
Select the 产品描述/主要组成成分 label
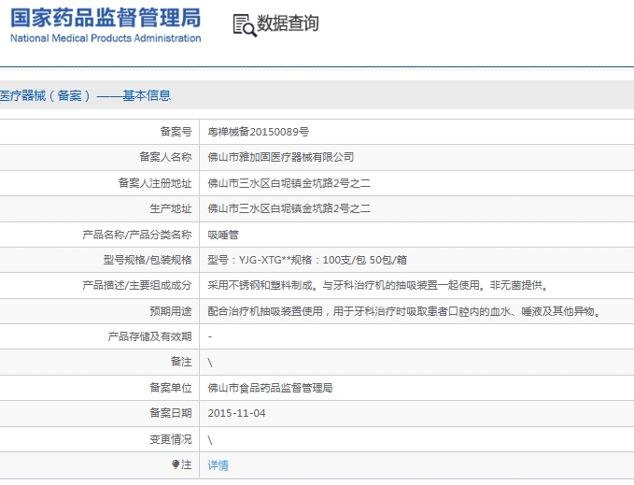click(137, 286)
